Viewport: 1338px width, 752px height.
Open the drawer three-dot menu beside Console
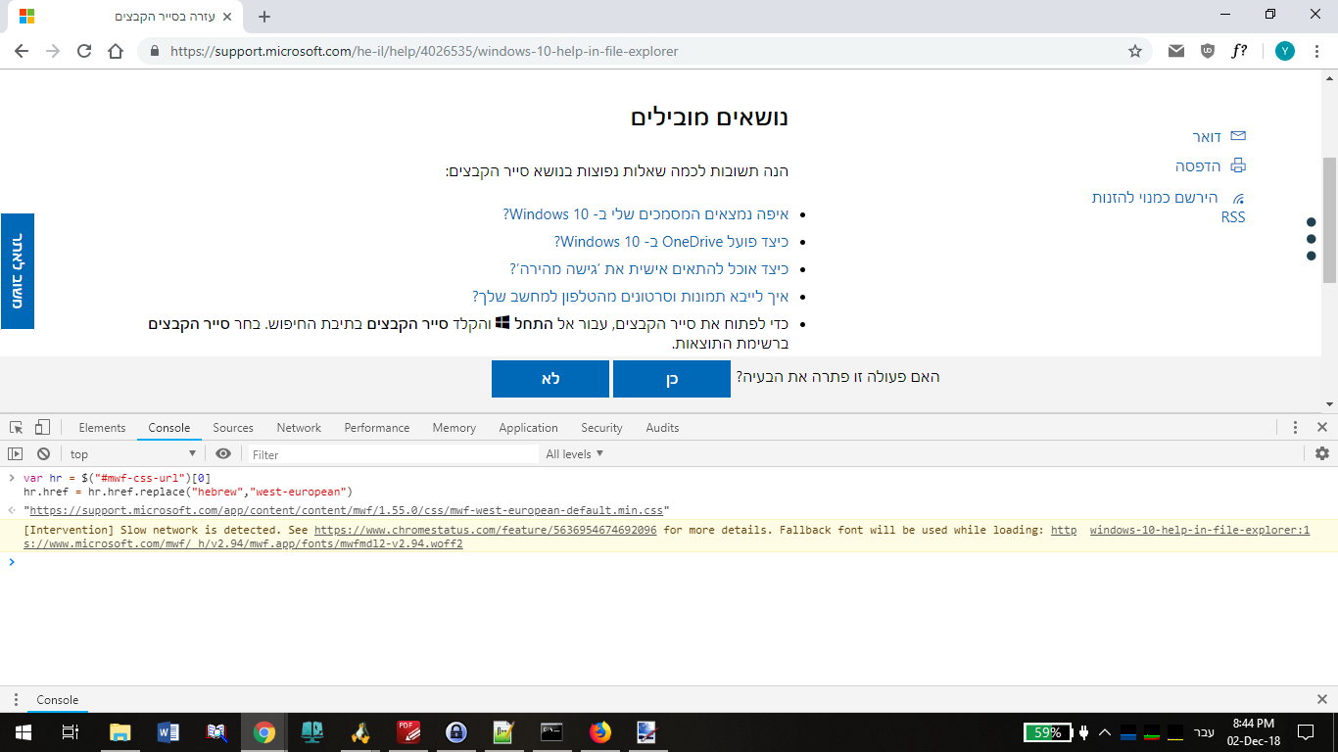click(16, 700)
